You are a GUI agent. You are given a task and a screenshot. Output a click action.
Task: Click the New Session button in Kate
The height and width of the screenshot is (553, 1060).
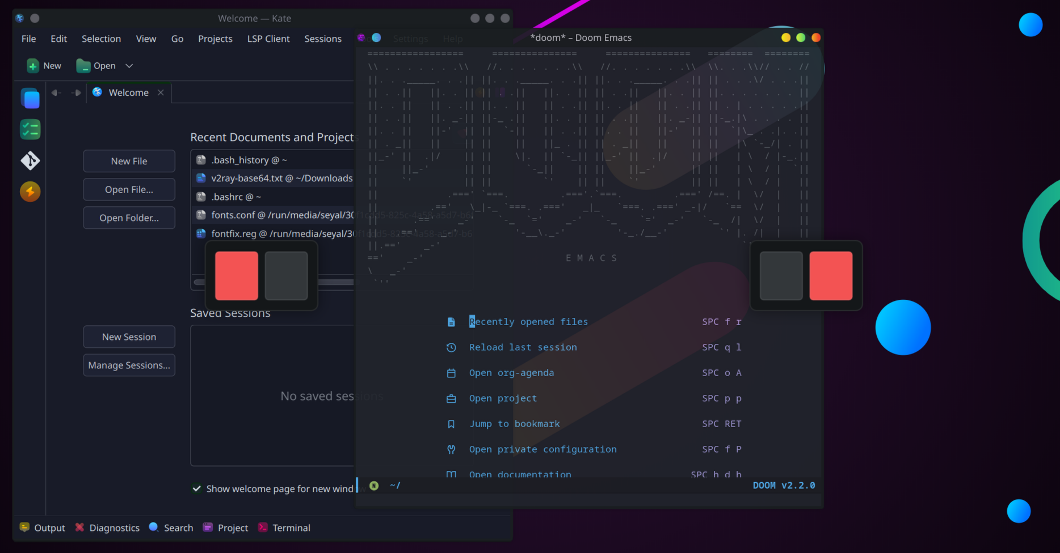point(129,337)
